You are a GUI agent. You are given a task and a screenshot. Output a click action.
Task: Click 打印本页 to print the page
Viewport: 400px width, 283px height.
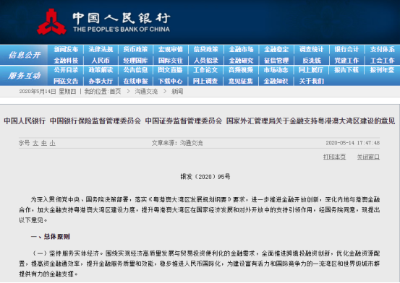tap(334, 157)
